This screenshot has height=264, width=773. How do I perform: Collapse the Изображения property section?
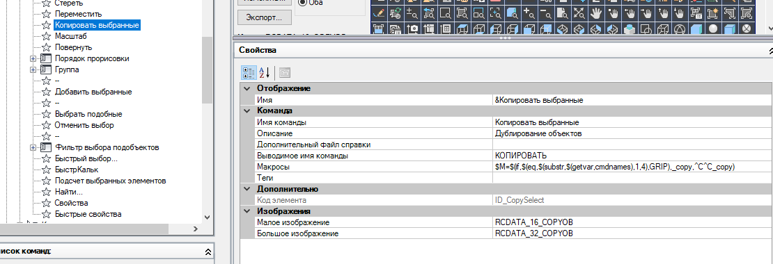[247, 211]
